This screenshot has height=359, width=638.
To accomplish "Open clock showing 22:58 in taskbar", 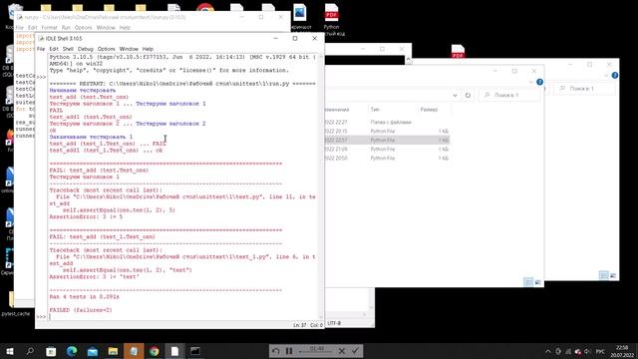I will click(x=622, y=351).
